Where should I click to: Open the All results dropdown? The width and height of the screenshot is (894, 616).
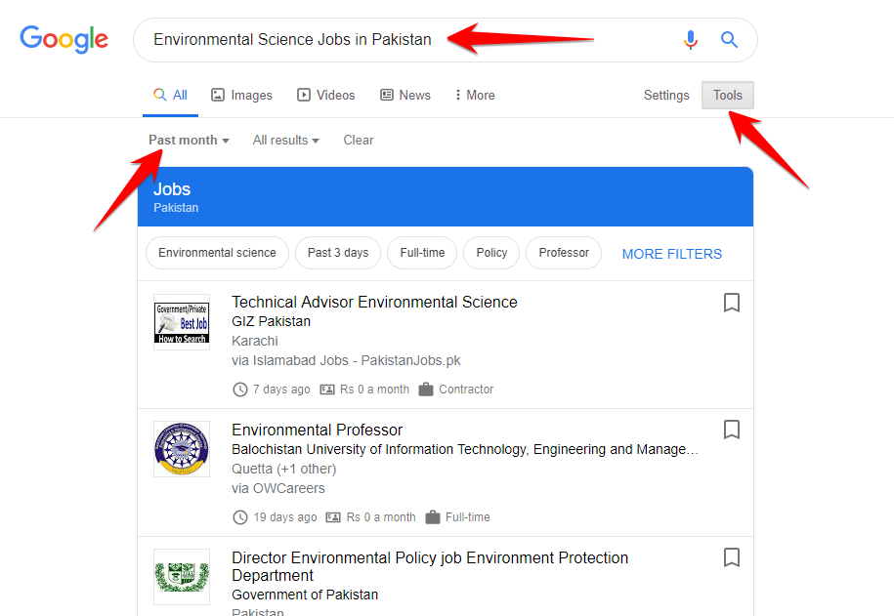tap(286, 141)
